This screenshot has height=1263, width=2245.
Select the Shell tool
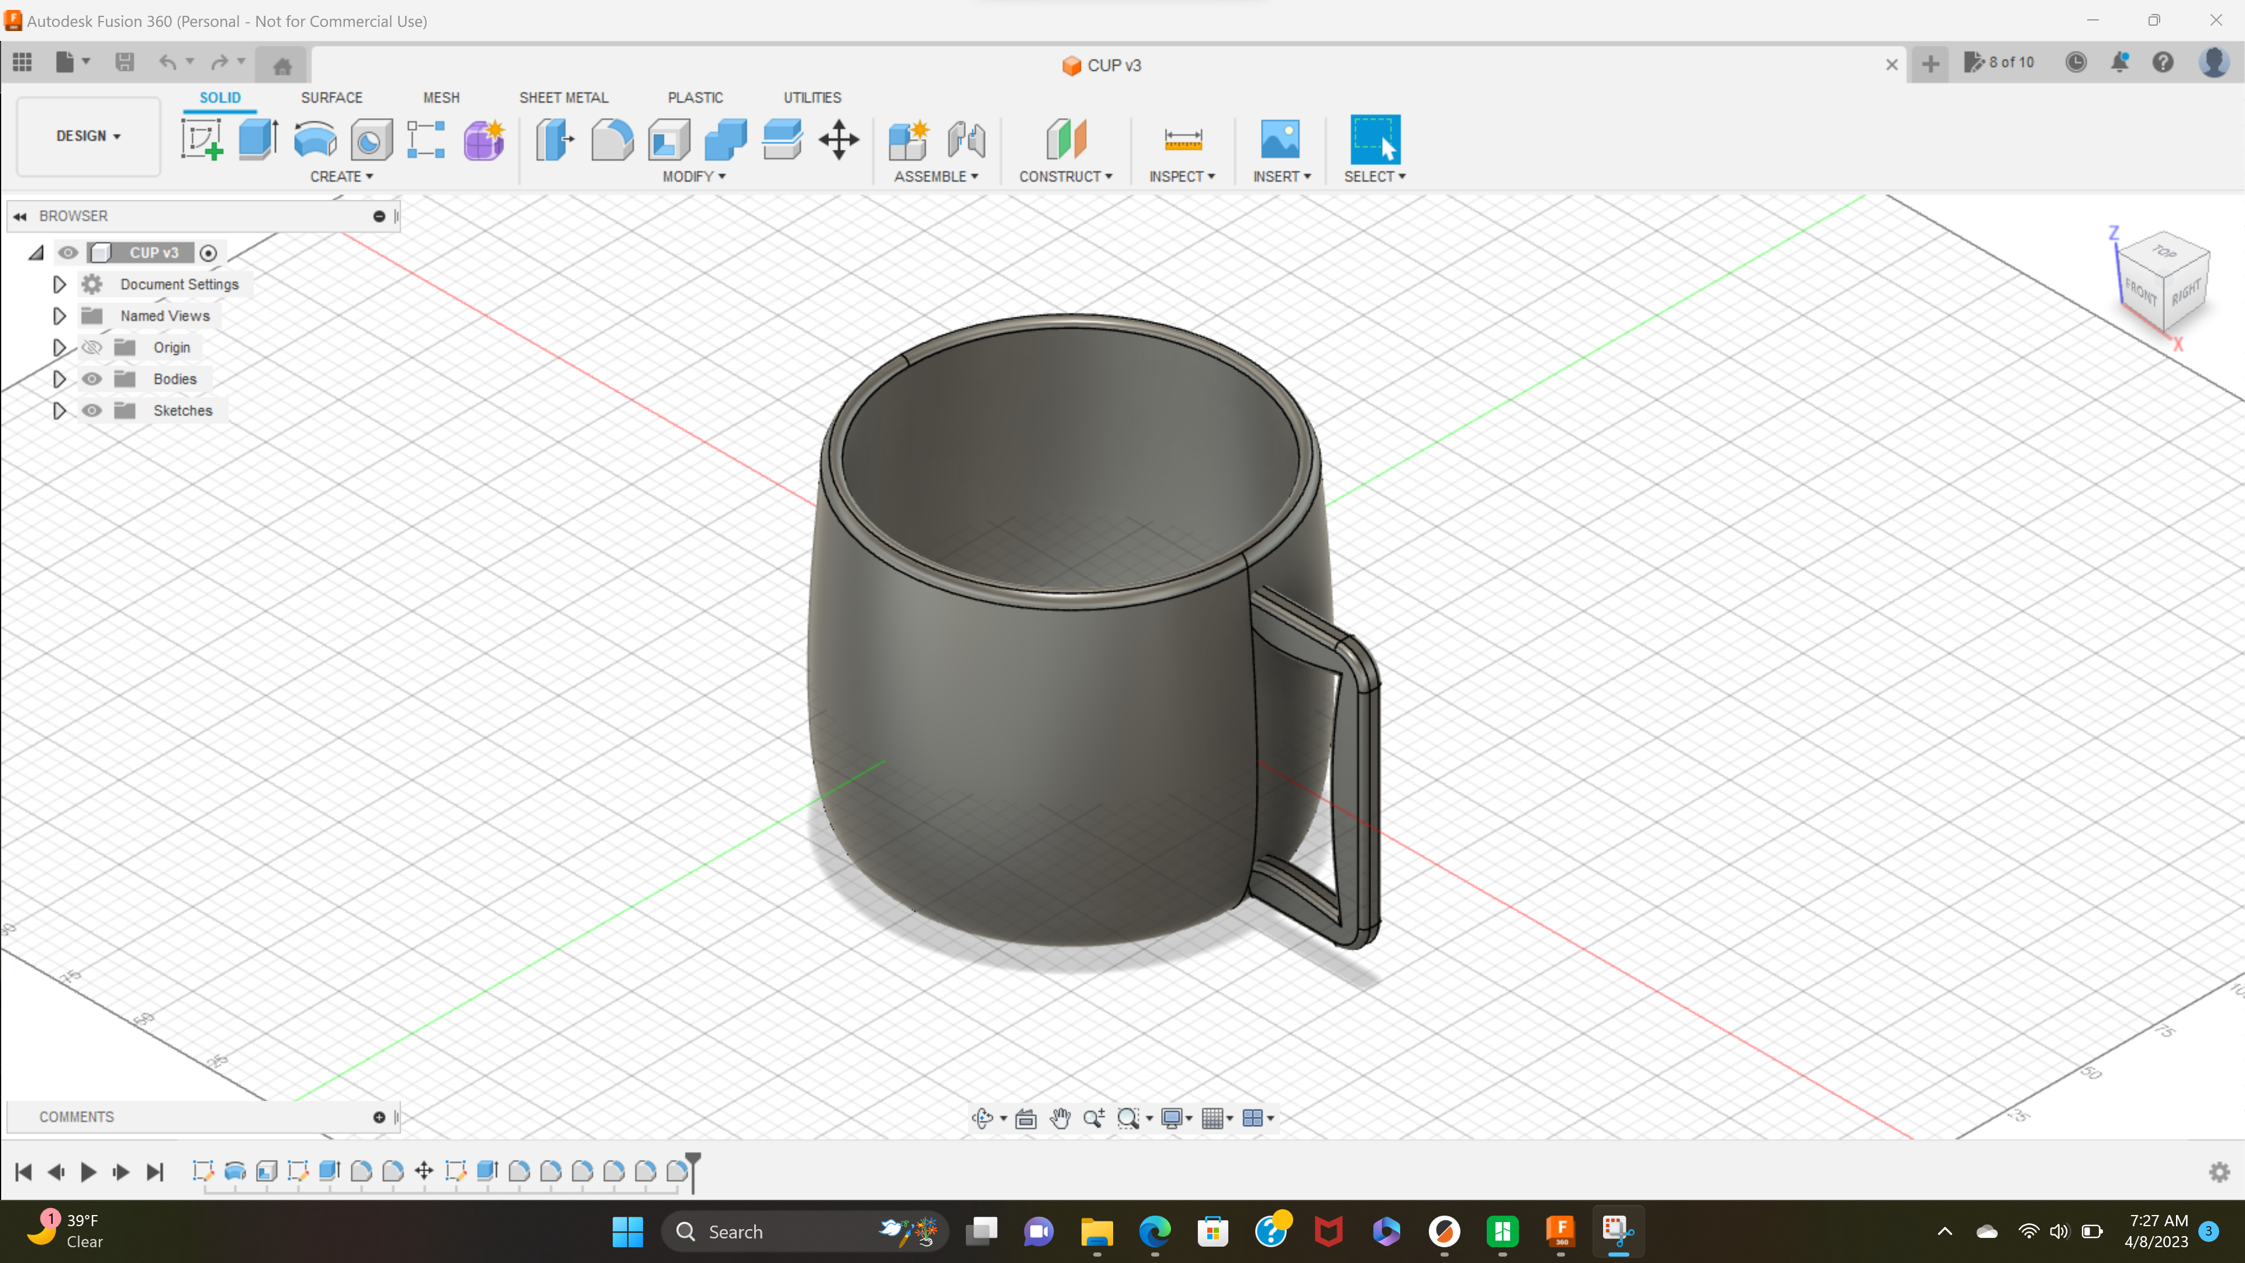[x=668, y=140]
